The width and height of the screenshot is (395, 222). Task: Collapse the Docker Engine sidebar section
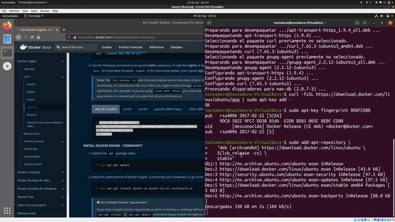(63, 61)
